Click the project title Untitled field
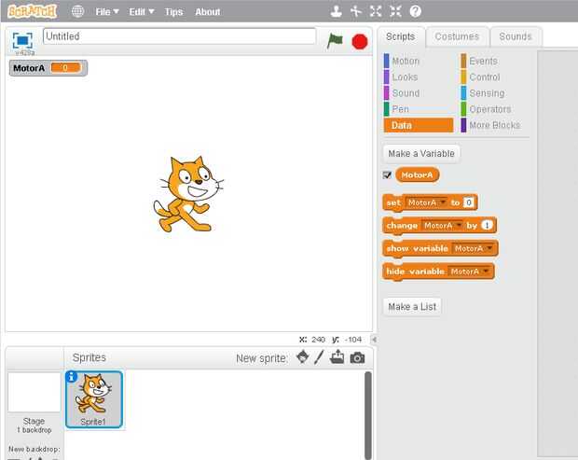 pos(180,36)
